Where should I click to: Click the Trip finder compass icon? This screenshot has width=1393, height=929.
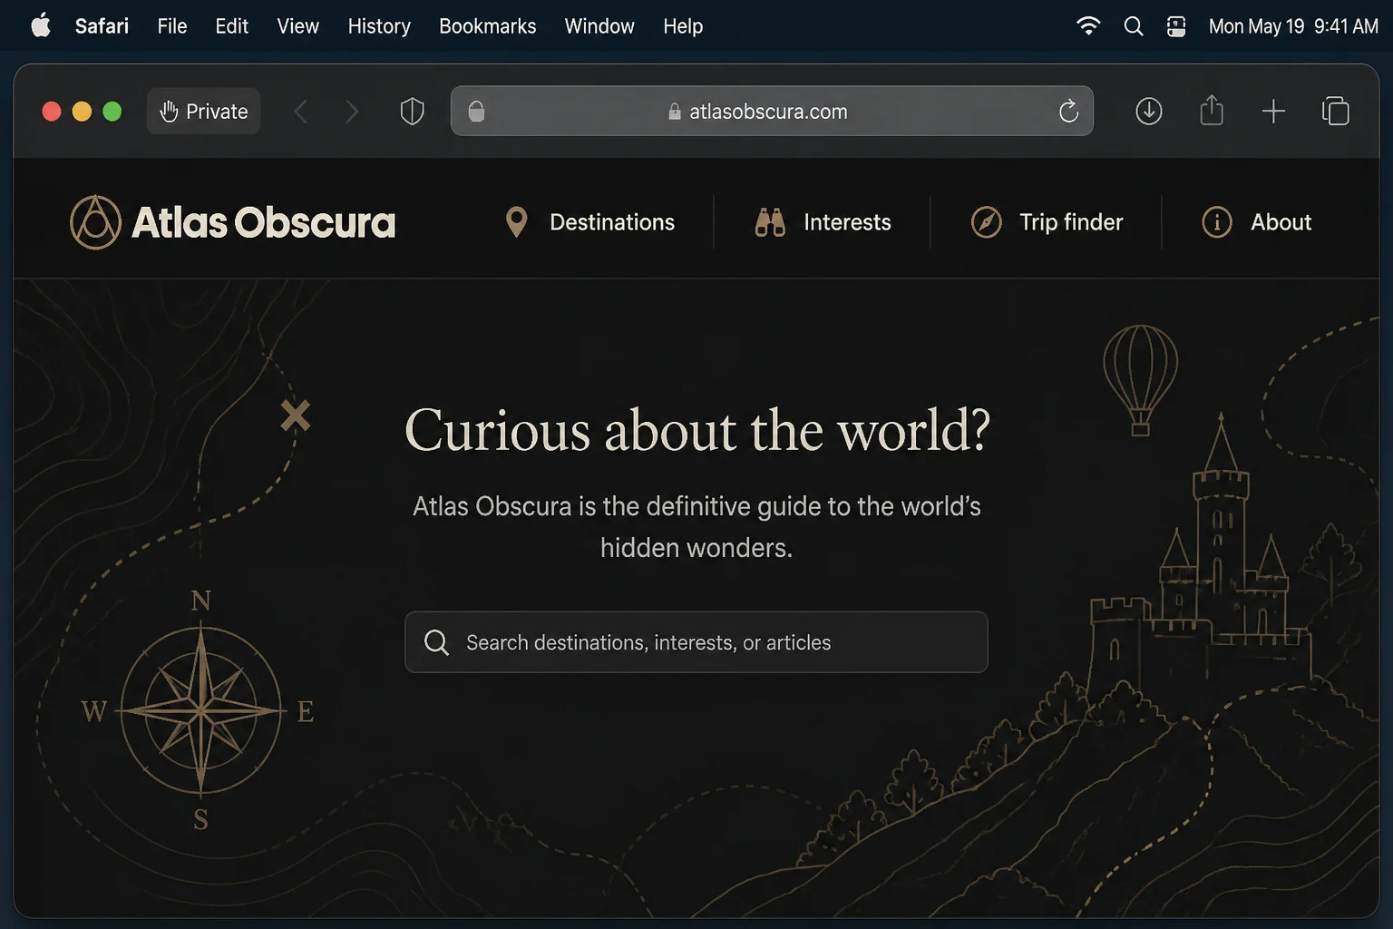tap(987, 222)
